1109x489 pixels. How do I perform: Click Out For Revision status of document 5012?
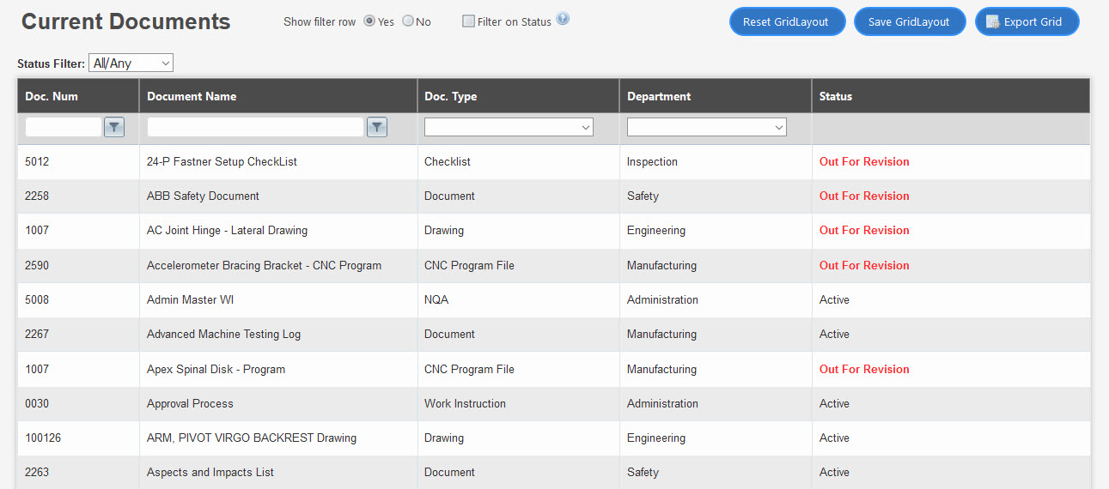863,162
